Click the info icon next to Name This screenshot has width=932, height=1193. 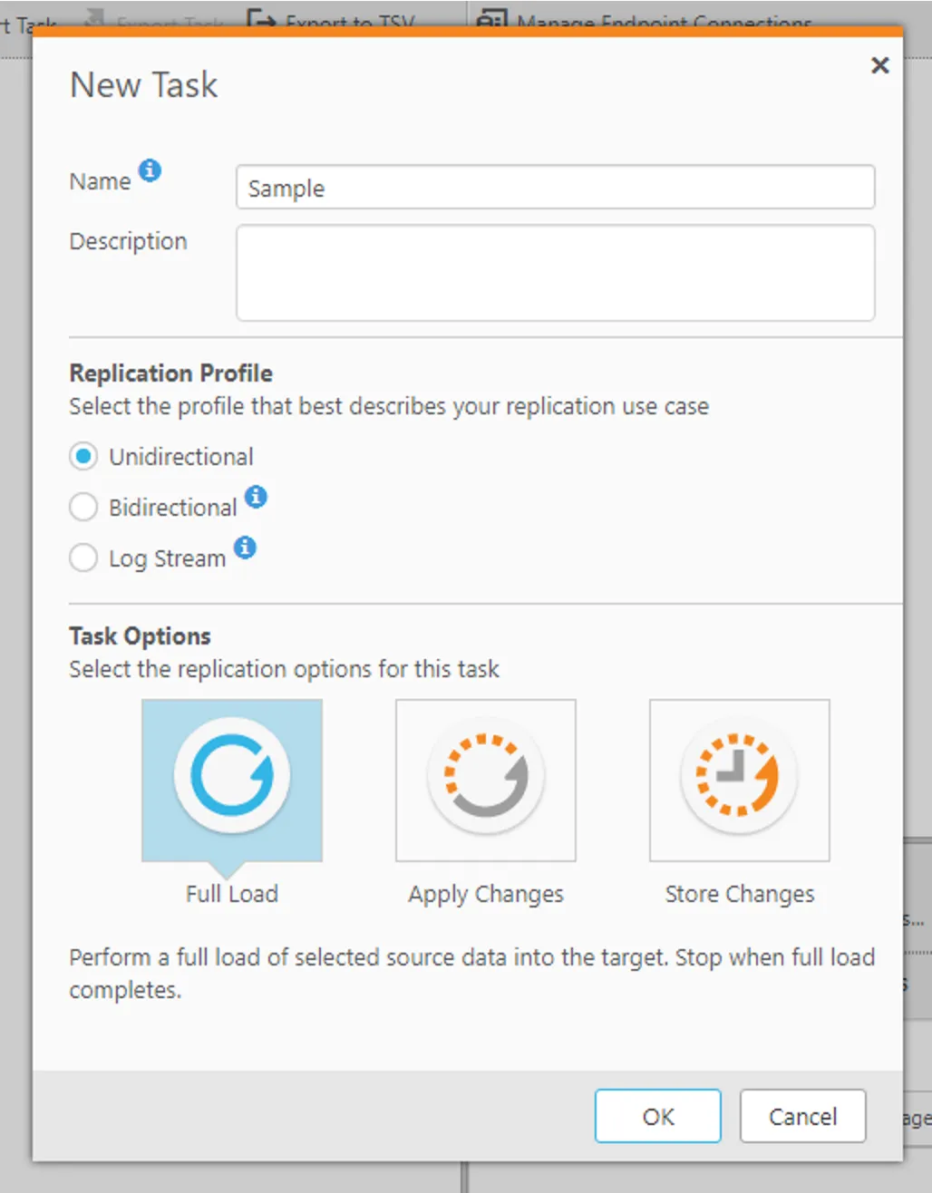pyautogui.click(x=150, y=170)
